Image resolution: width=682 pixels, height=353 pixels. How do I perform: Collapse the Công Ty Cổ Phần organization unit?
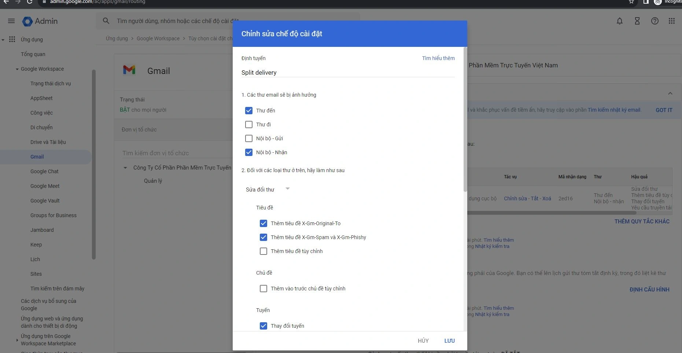pos(125,168)
